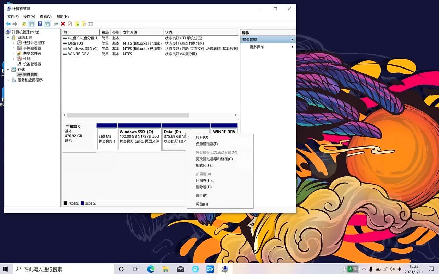Show hidden tray icons chevron
Screen dimensions: 439x274
[364, 269]
